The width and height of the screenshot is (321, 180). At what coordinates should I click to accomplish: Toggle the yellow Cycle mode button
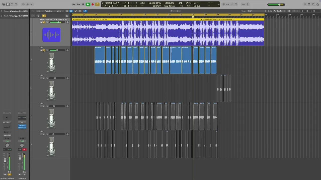(x=97, y=4)
